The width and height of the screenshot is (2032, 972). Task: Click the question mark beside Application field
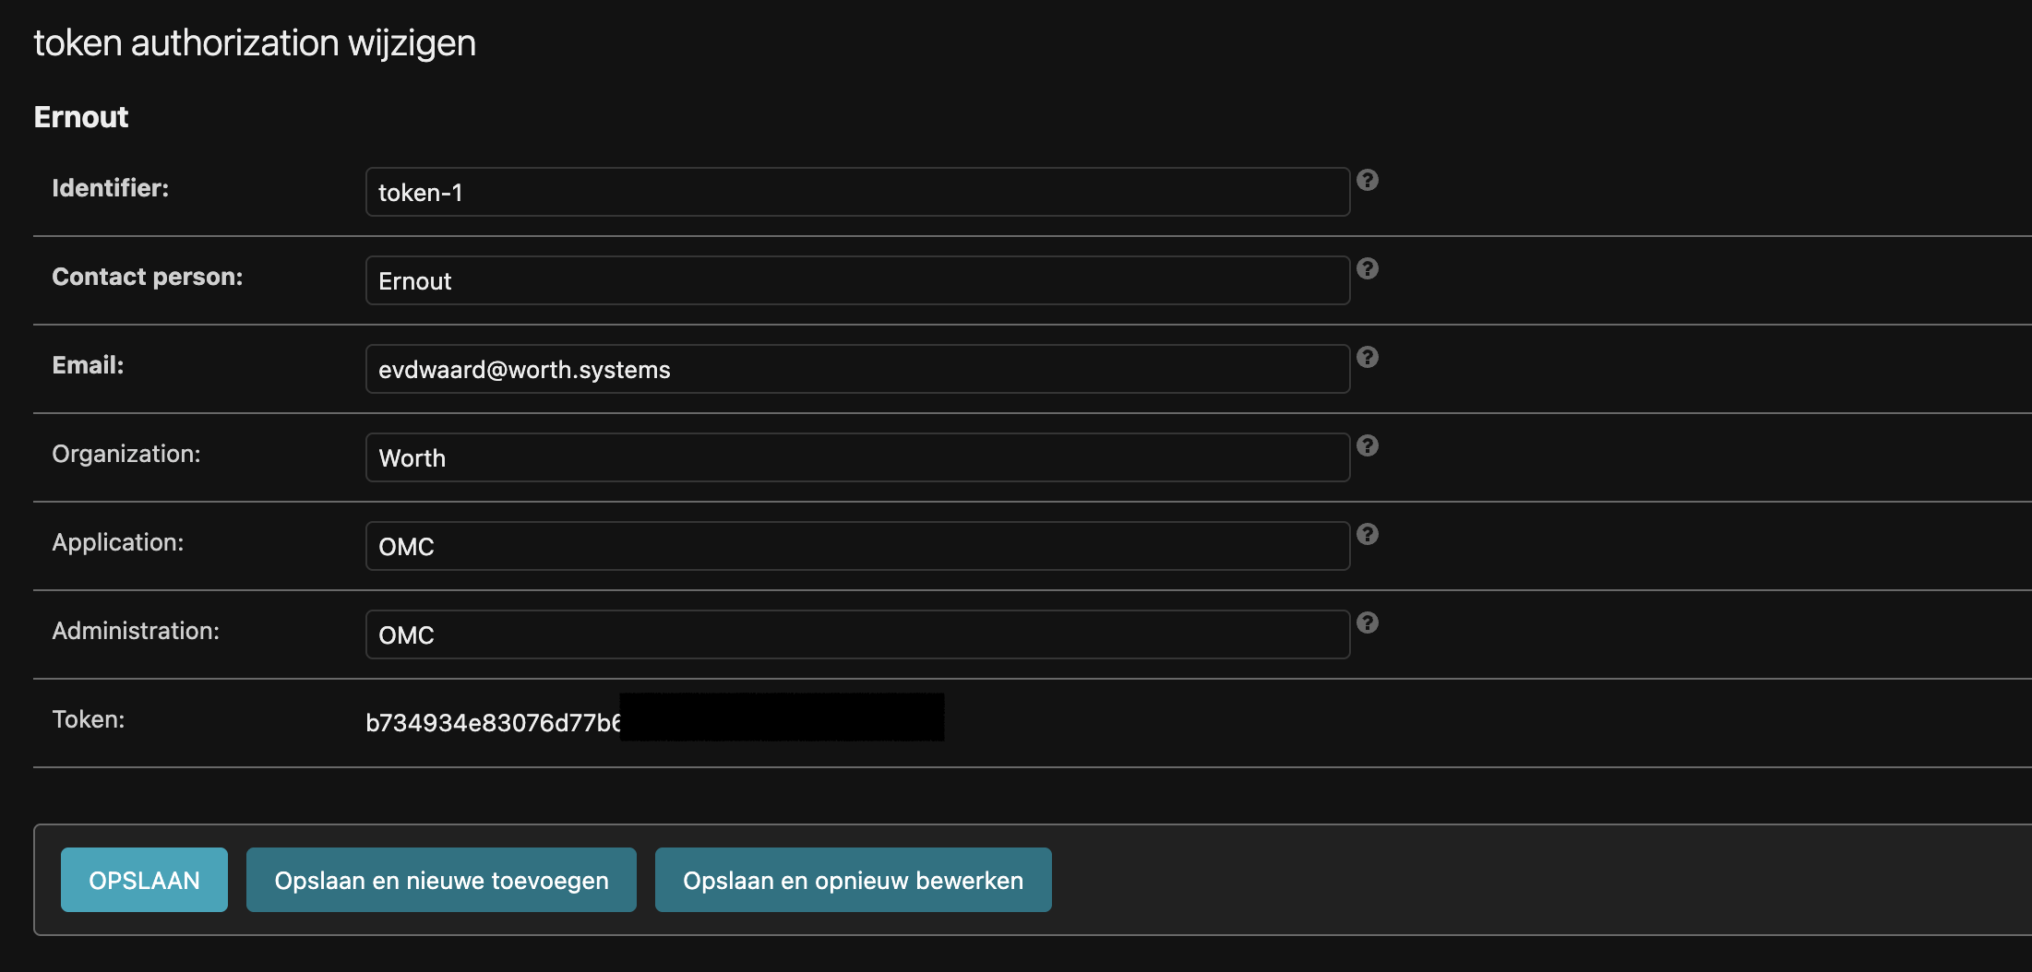pos(1368,534)
